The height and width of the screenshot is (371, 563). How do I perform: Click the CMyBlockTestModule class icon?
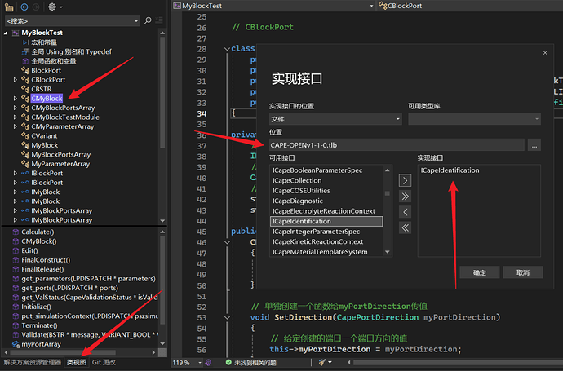25,117
